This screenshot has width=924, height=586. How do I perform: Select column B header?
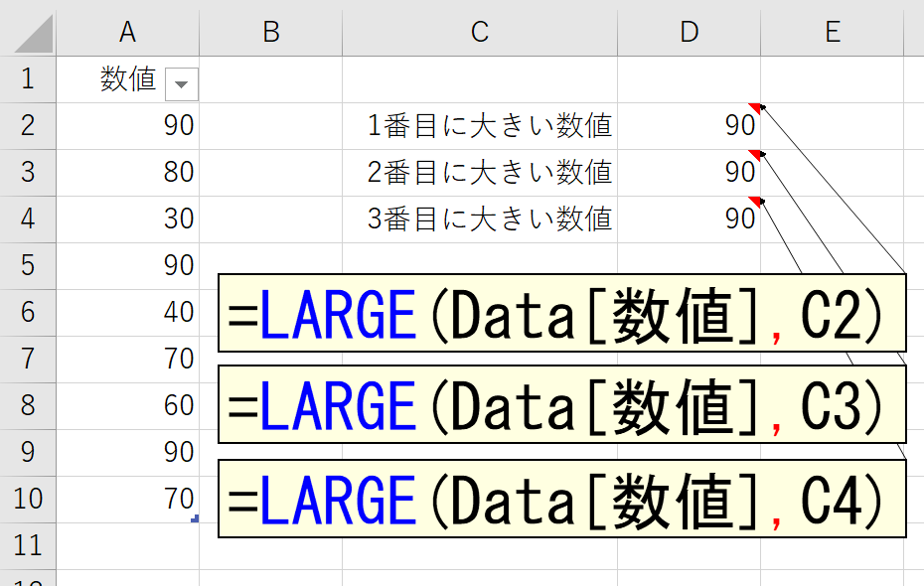pos(270,32)
